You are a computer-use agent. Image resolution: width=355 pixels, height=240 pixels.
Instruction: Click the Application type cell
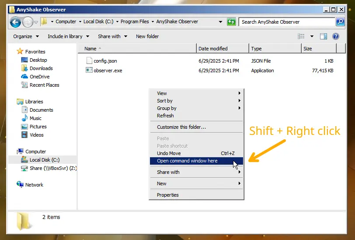pos(262,71)
